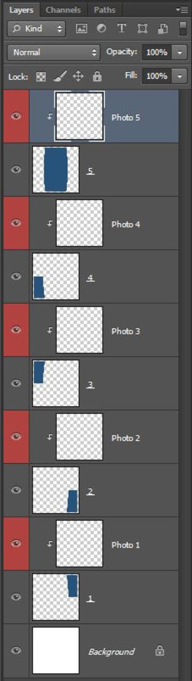Select the Photo 2 layer thumbnail
Screen dimensions: 192x681
click(79, 437)
